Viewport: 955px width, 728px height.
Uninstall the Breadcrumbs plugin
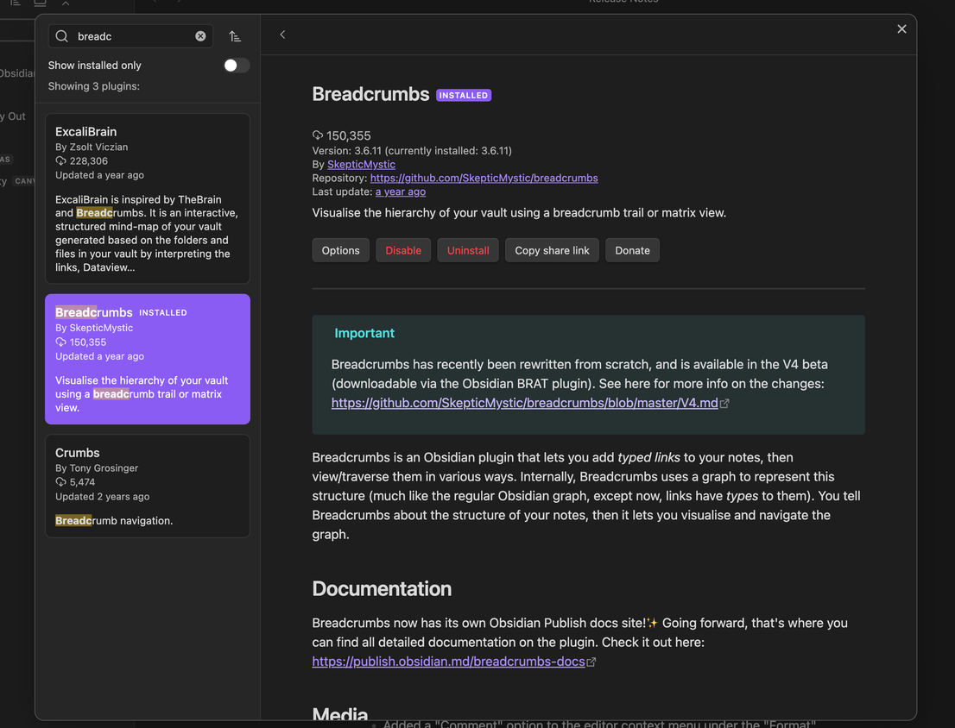pyautogui.click(x=468, y=250)
